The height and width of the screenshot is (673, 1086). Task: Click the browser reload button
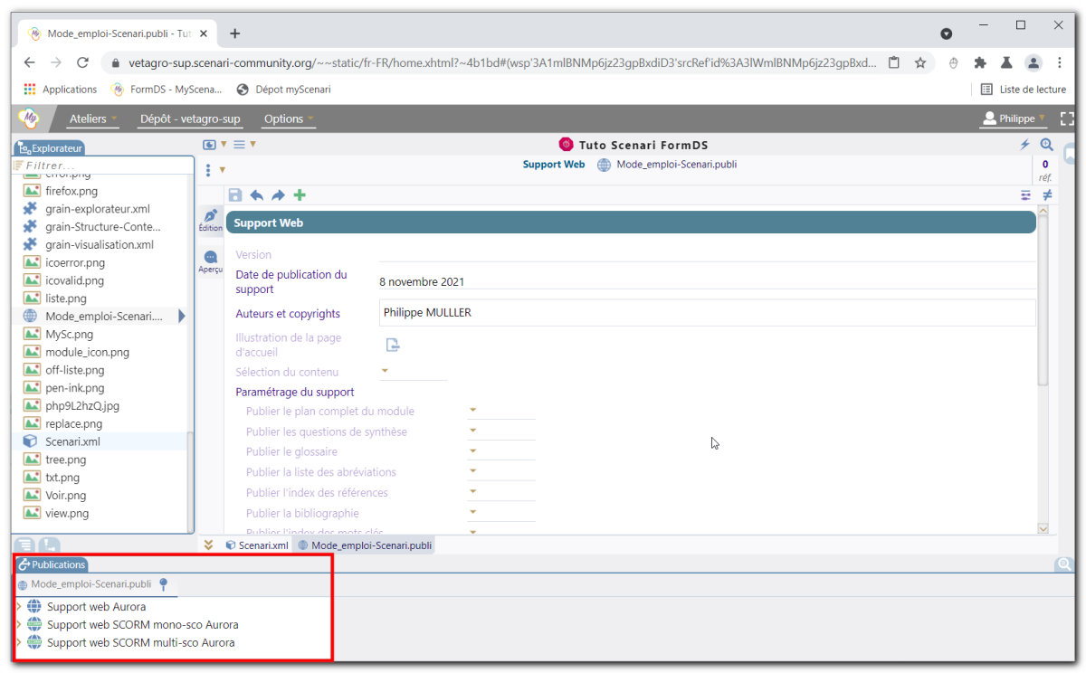82,62
